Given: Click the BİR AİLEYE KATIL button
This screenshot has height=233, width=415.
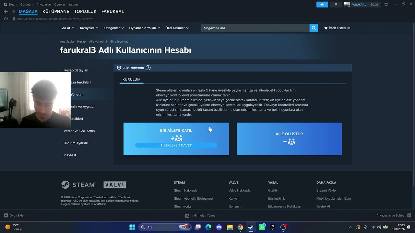Looking at the screenshot, I should (x=176, y=139).
